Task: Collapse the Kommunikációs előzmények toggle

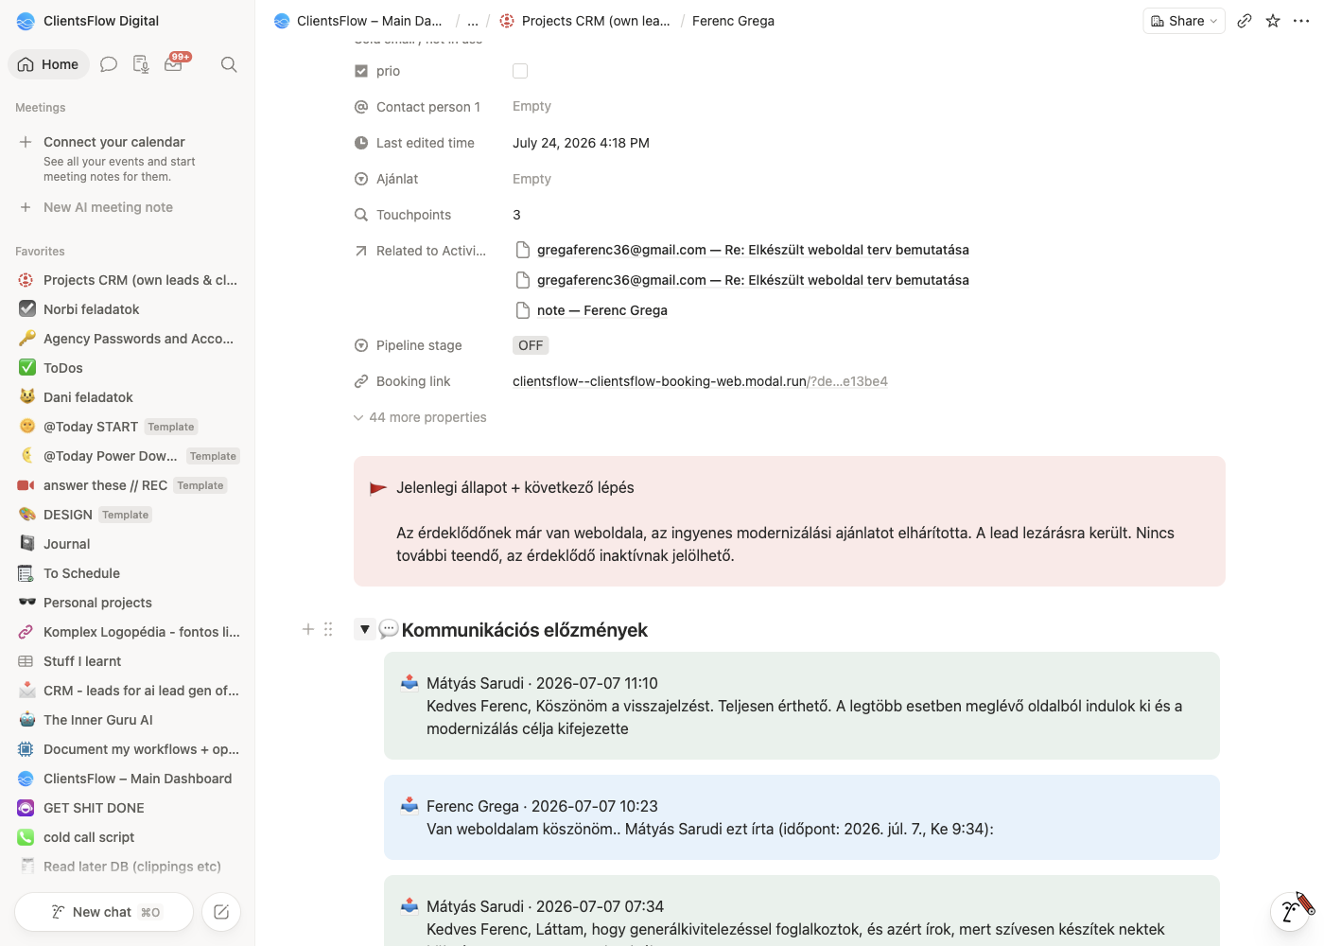Action: tap(364, 629)
